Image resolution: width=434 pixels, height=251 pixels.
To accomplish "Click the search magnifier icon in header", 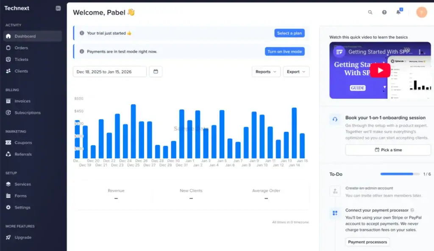I will pyautogui.click(x=370, y=12).
